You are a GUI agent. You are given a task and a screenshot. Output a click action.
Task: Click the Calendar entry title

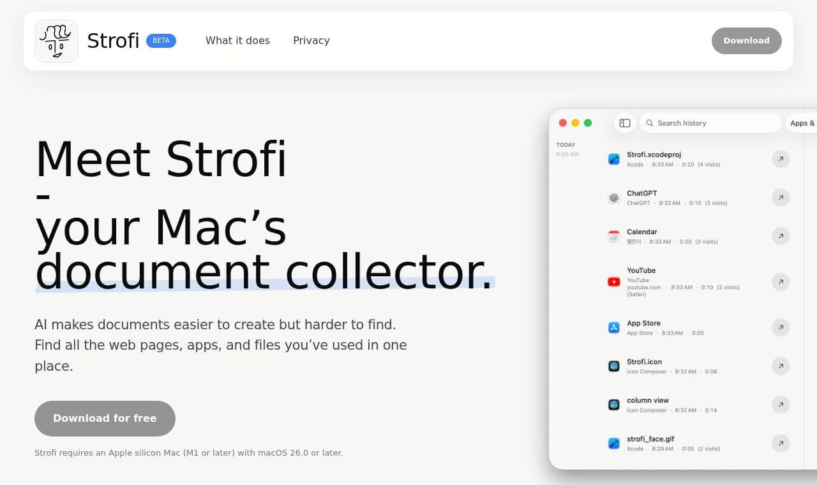point(641,232)
